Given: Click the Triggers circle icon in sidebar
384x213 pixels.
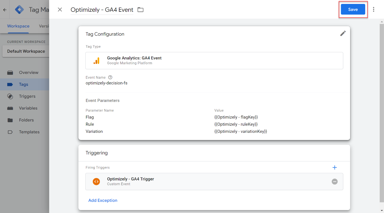Looking at the screenshot, I should click(x=10, y=96).
